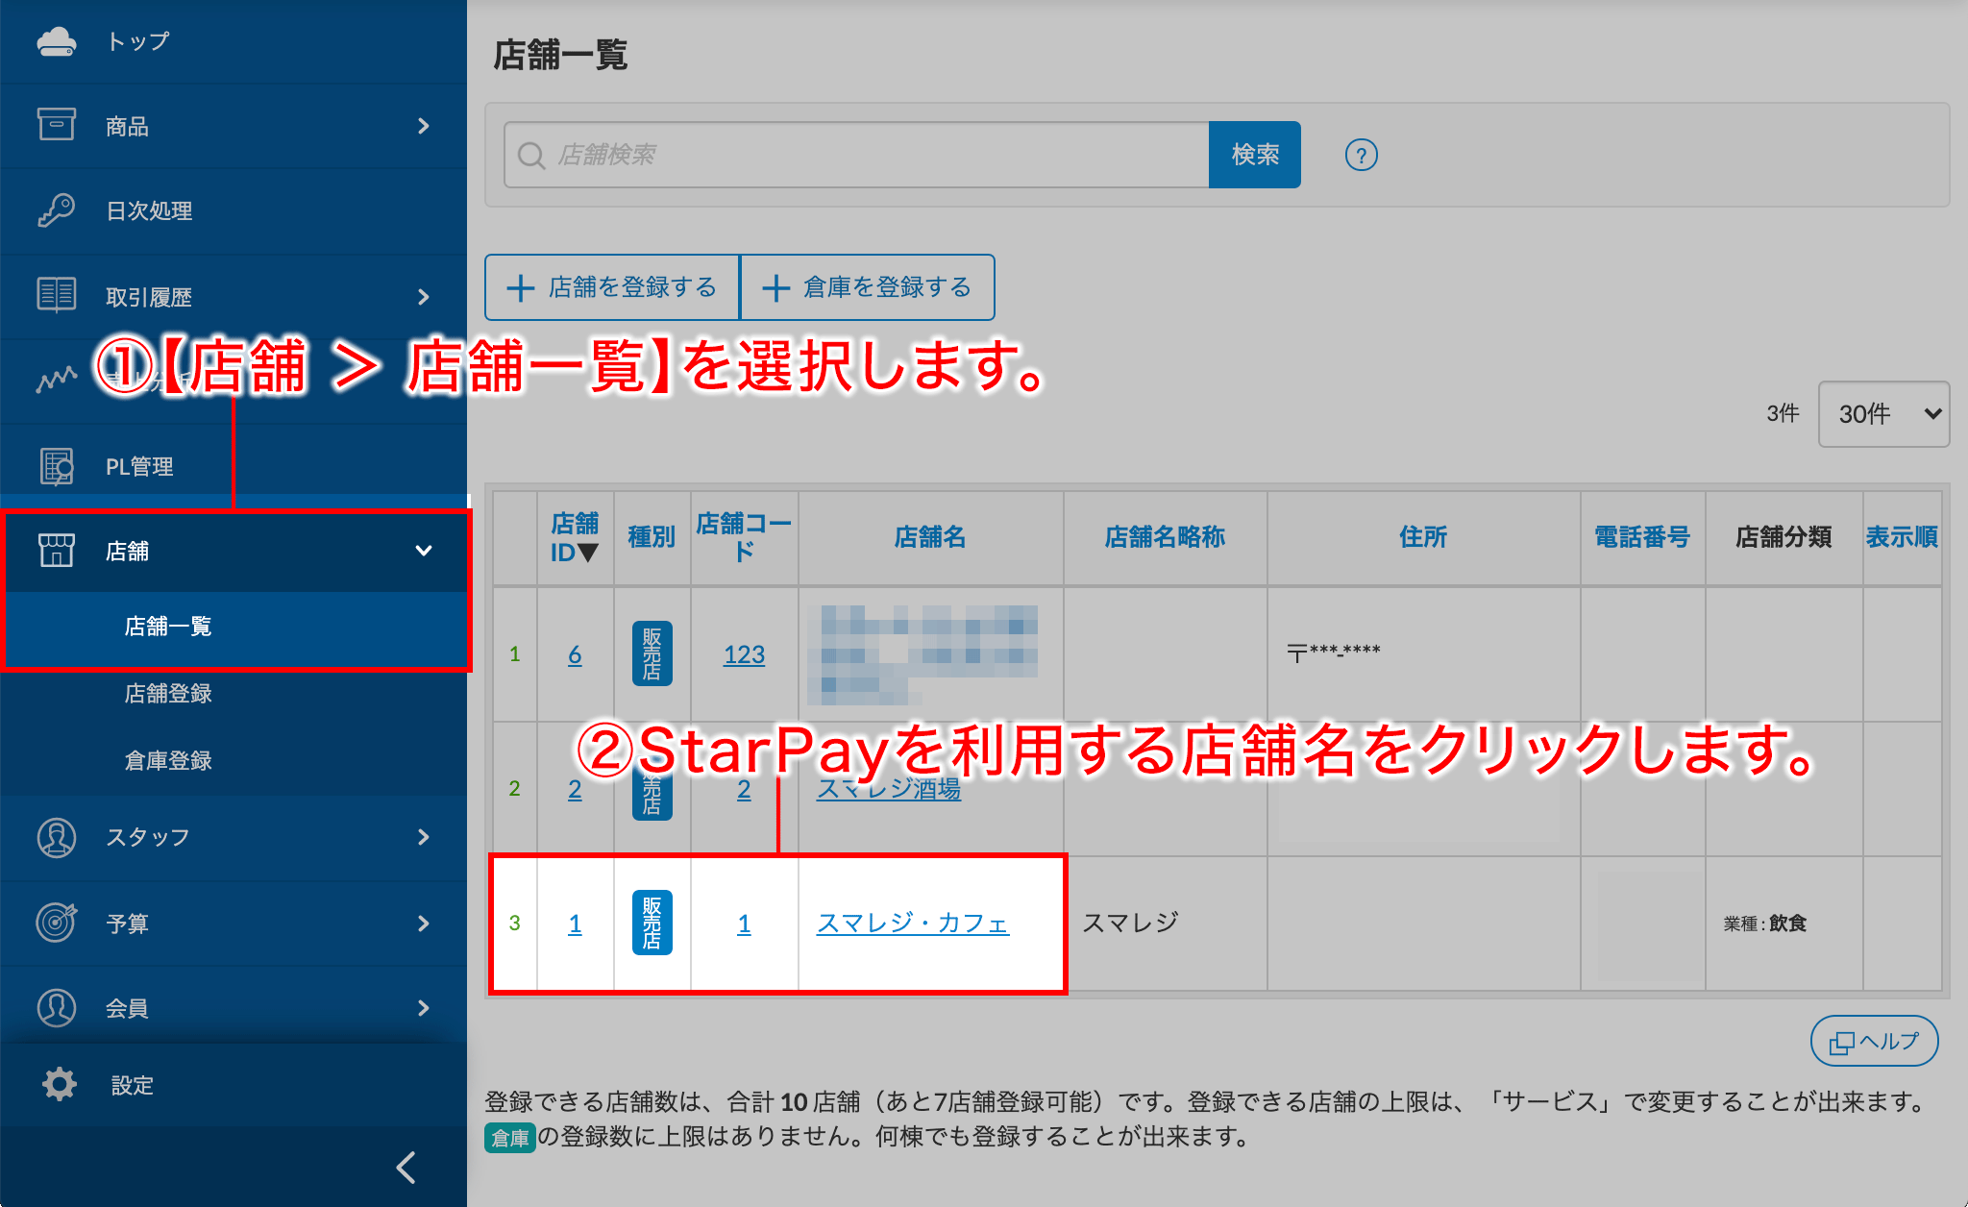
Task: Open 設定 gear icon
Action: (59, 1084)
